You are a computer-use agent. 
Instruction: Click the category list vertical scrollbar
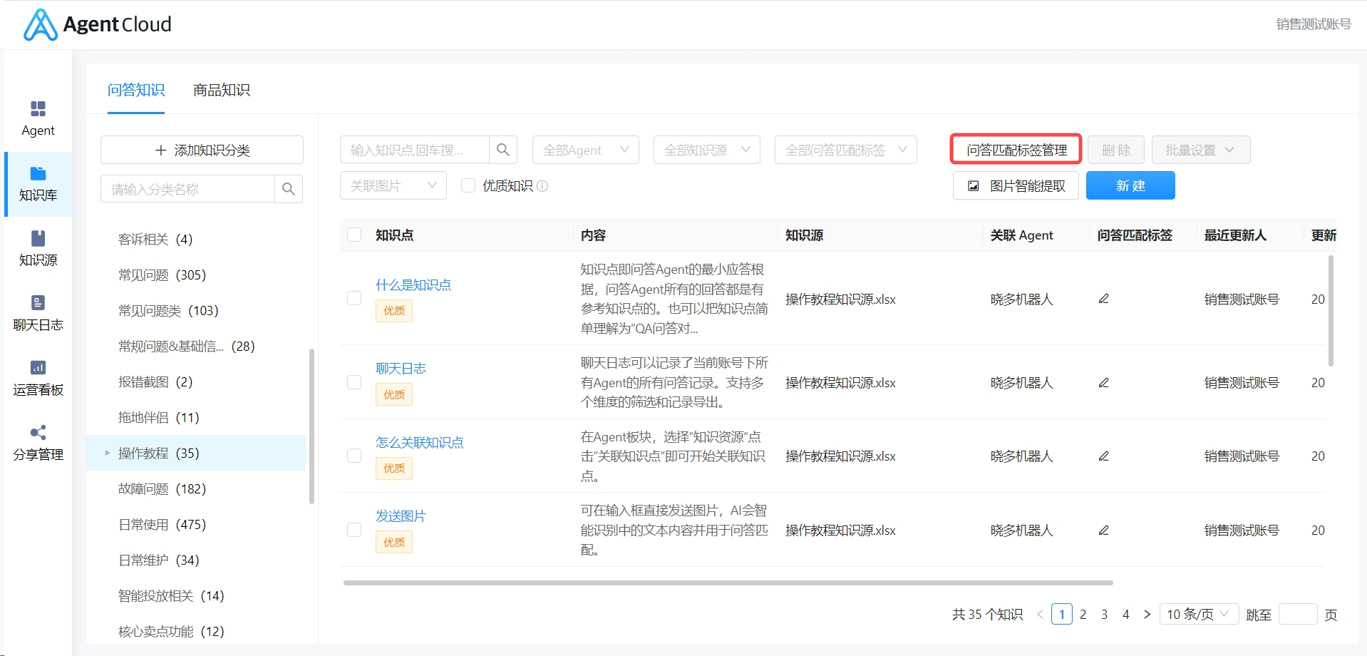(311, 426)
